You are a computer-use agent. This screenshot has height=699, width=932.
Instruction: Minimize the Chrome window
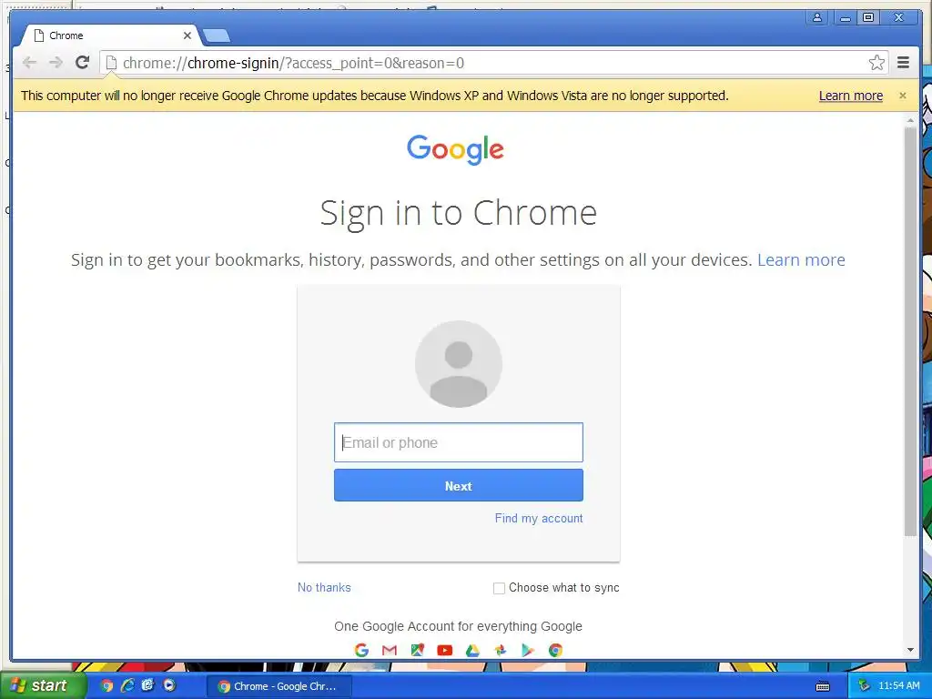pos(845,18)
